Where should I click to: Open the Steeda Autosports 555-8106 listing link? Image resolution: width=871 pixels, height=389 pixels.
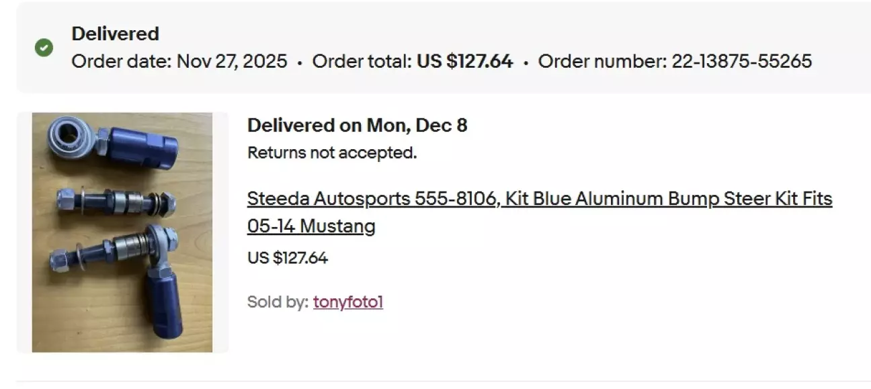click(x=372, y=199)
